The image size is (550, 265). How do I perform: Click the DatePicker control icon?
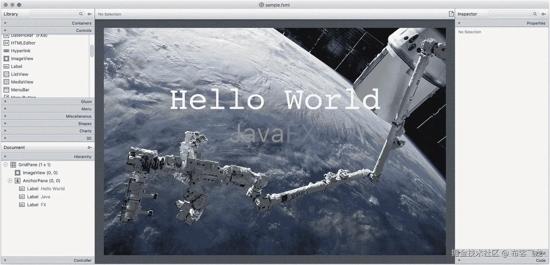(6, 36)
